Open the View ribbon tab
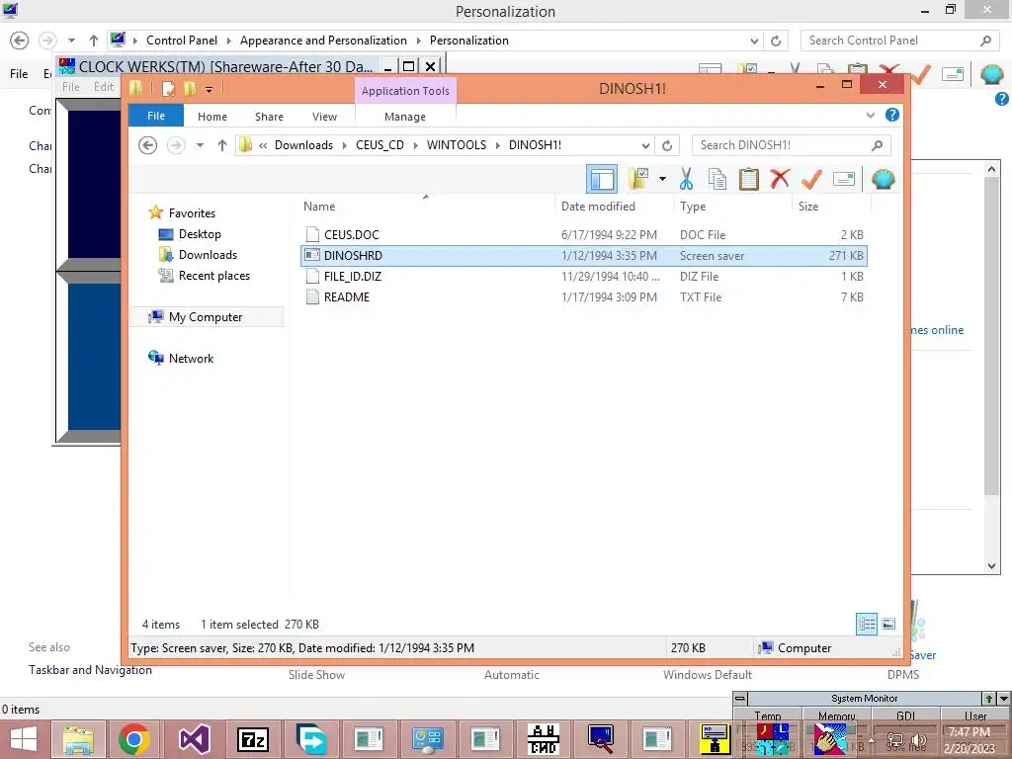This screenshot has height=759, width=1012. [x=324, y=117]
